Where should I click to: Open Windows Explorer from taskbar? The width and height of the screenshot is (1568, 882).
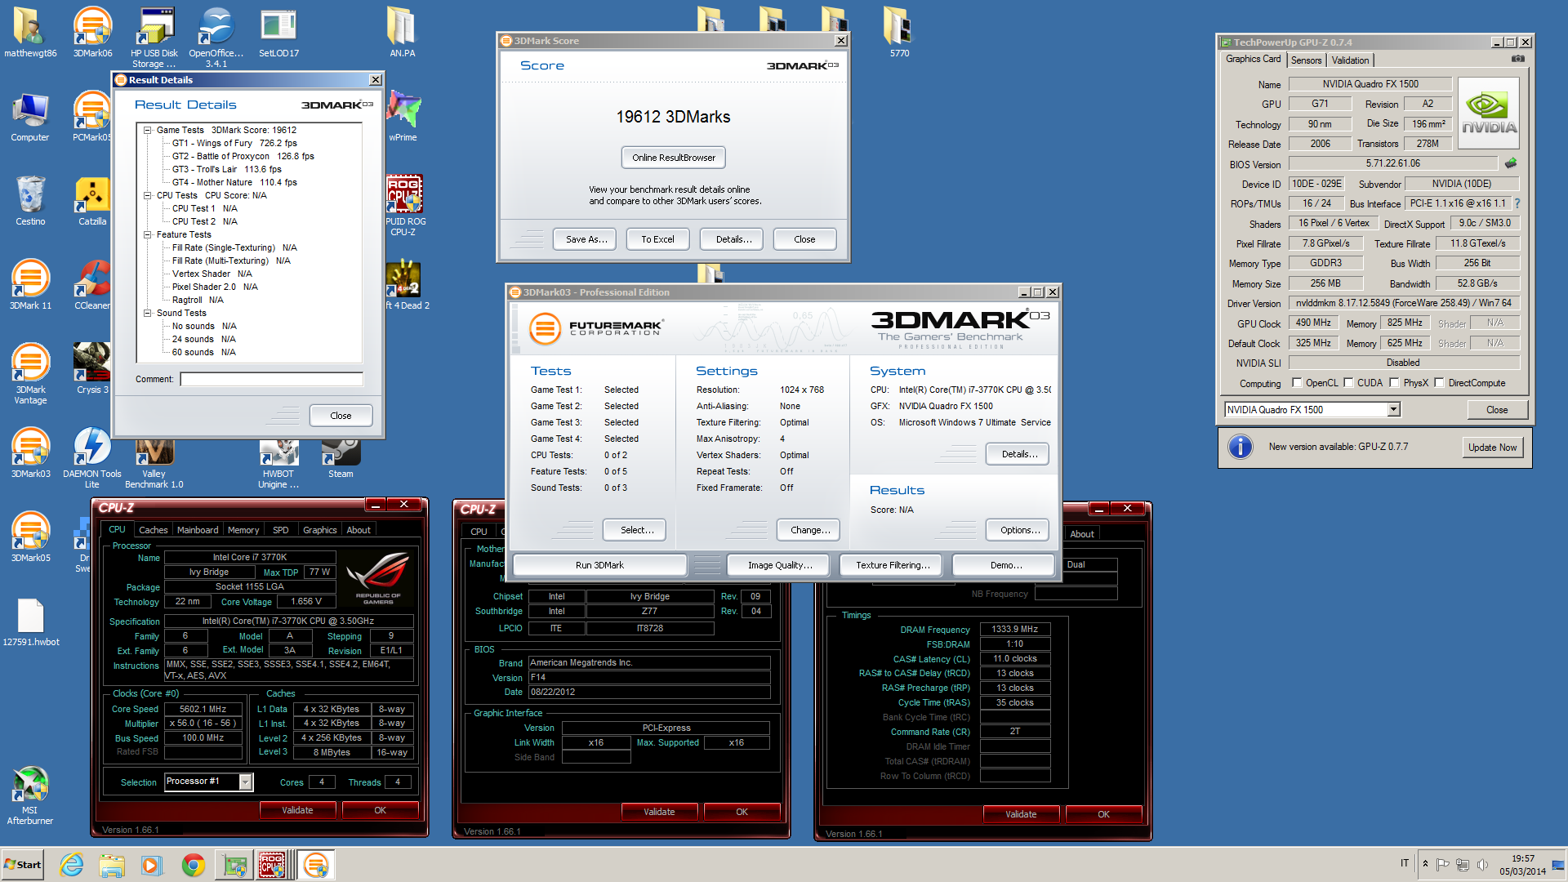112,865
